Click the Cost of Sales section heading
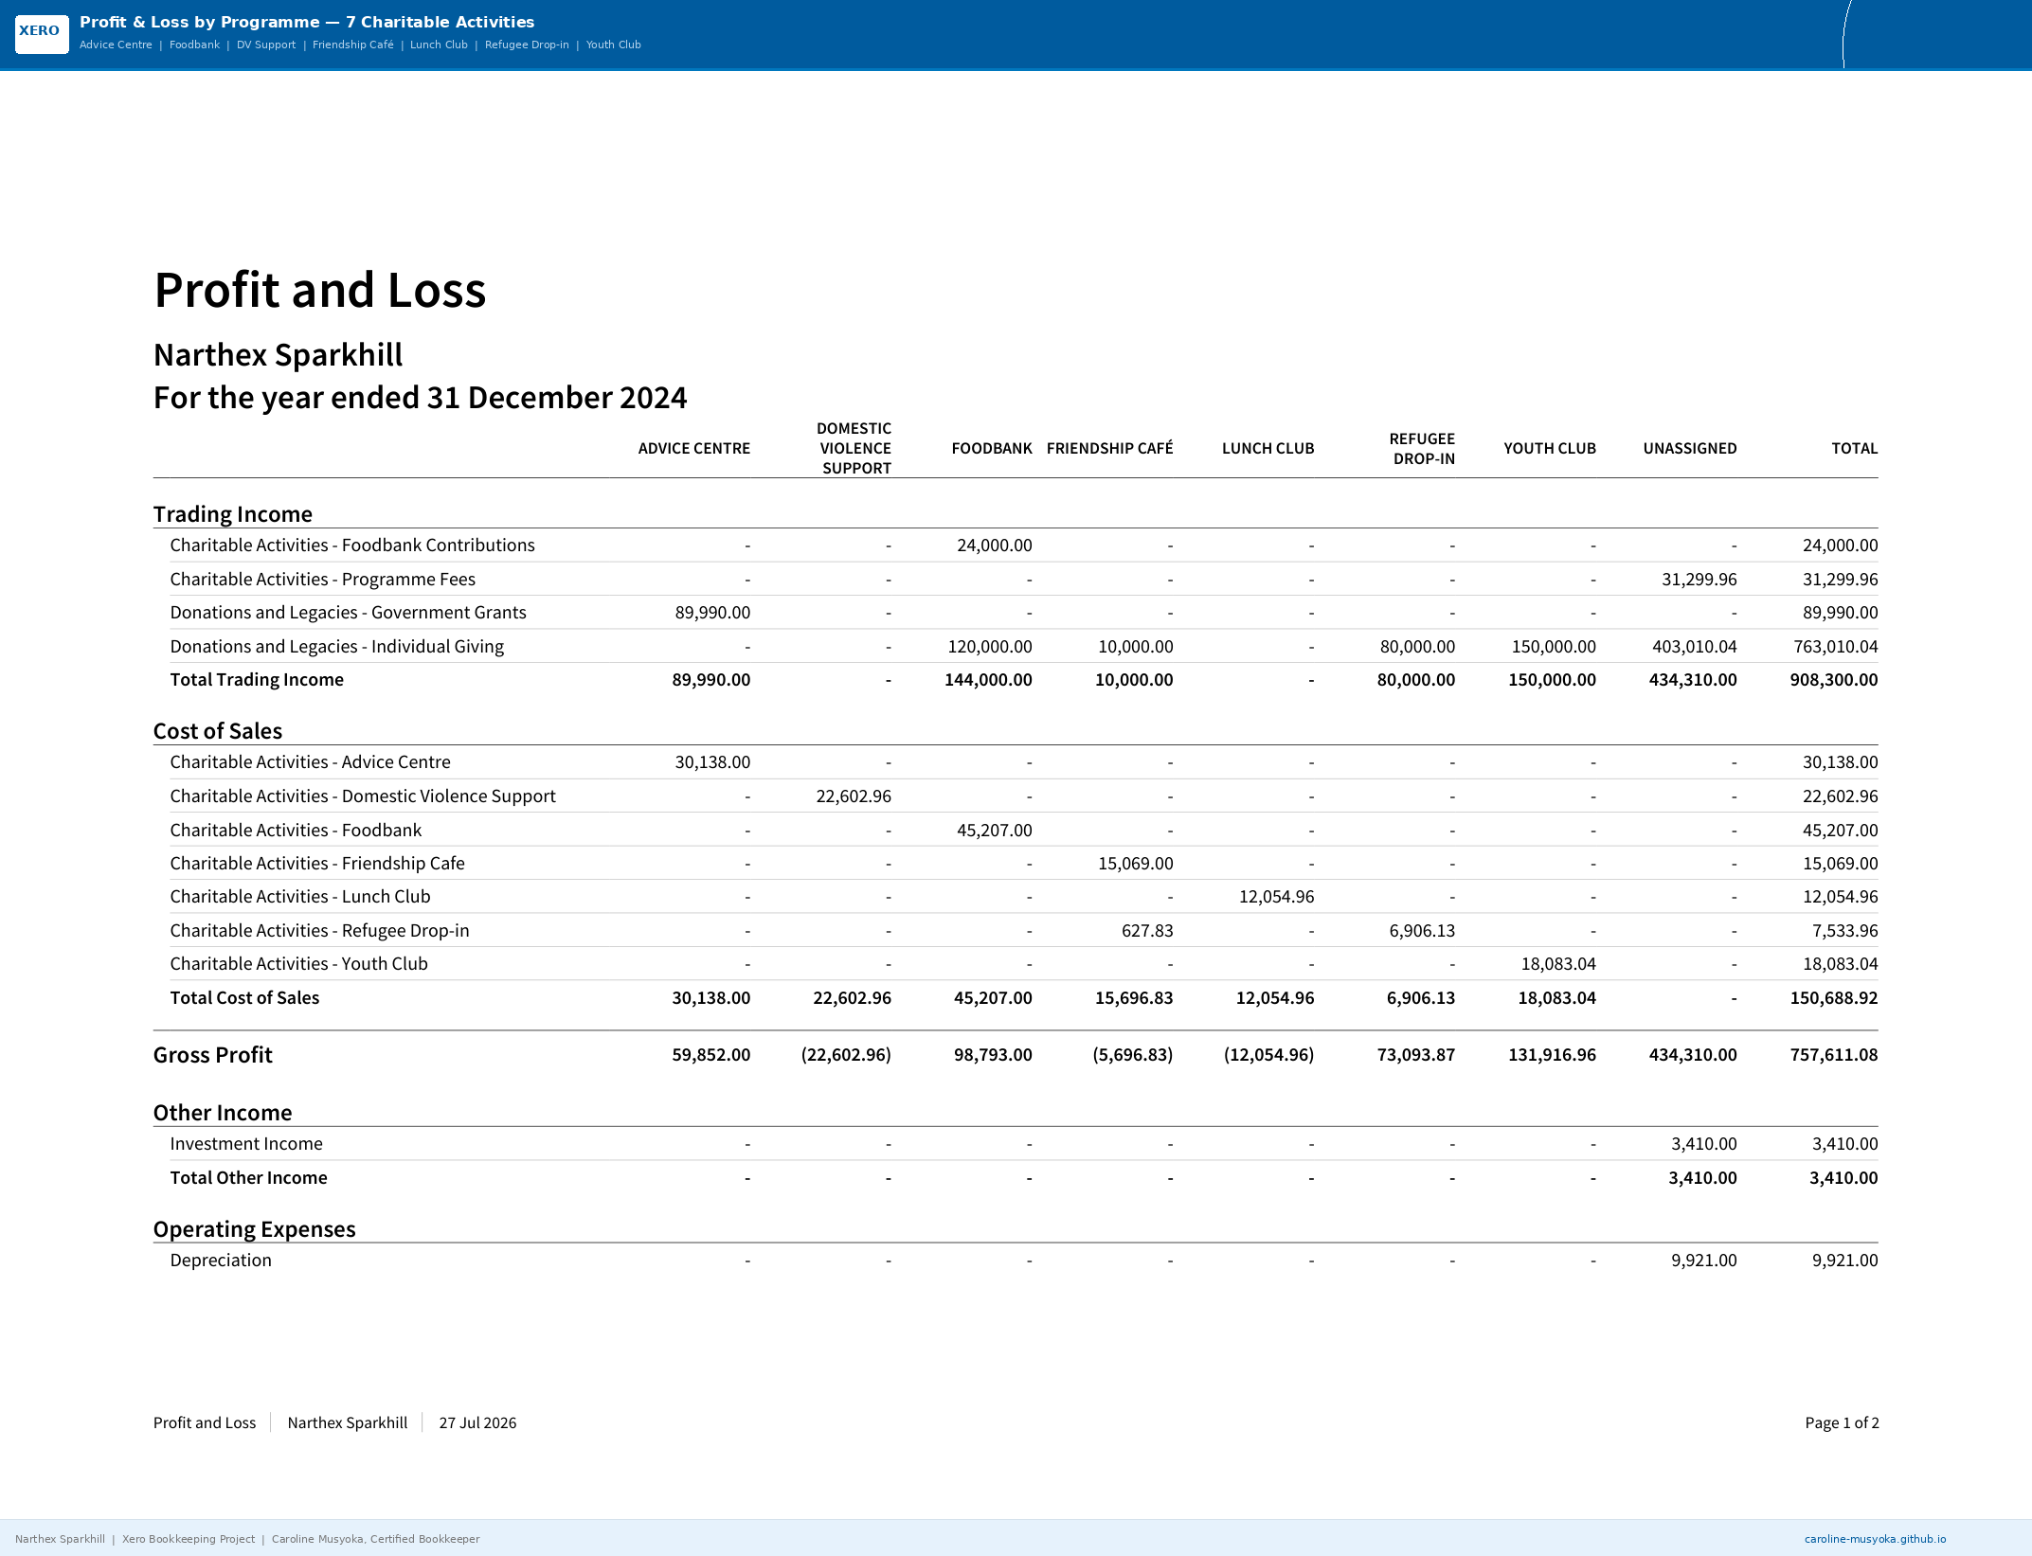The image size is (2032, 1556). coord(218,731)
